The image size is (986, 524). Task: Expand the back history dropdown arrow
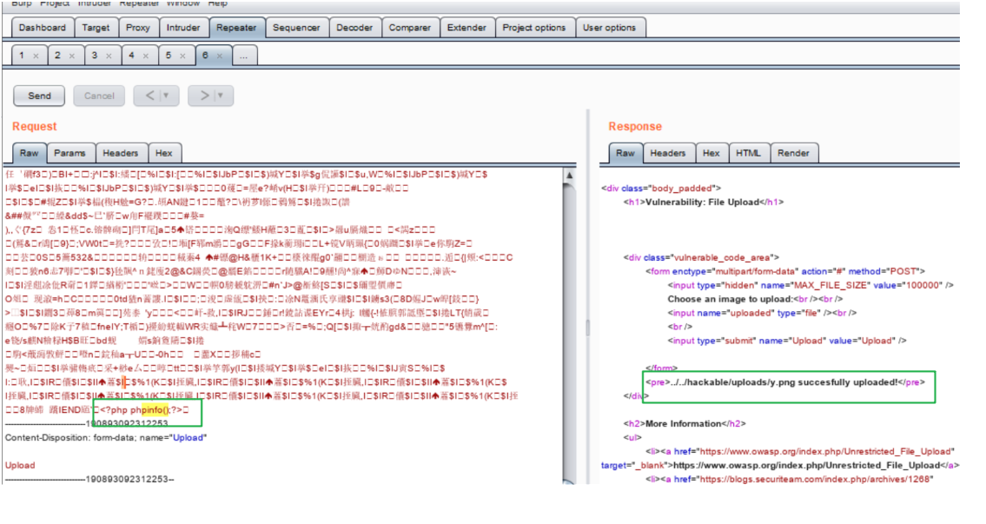coord(165,96)
